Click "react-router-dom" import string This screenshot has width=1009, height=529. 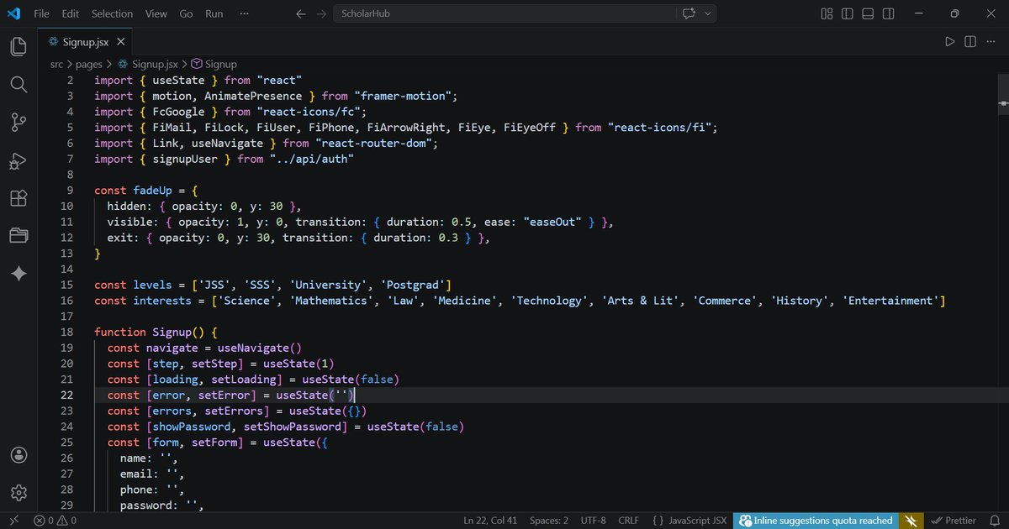click(373, 144)
